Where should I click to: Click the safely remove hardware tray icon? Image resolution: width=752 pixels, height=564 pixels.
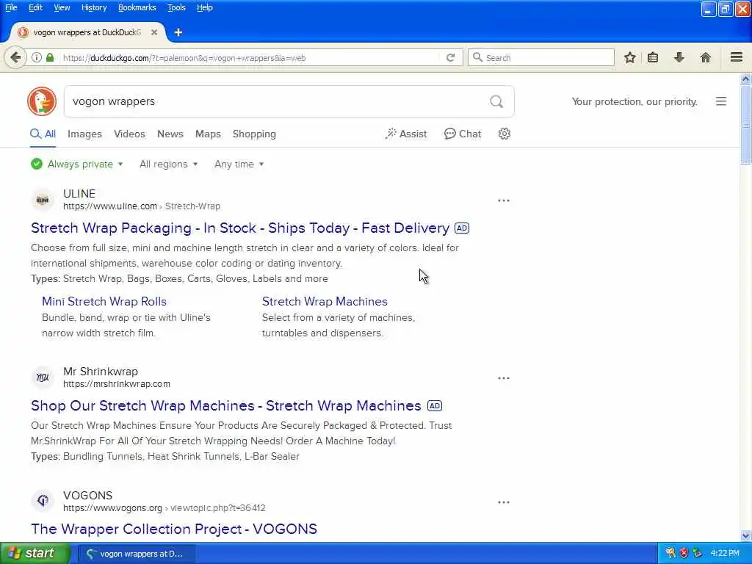698,554
